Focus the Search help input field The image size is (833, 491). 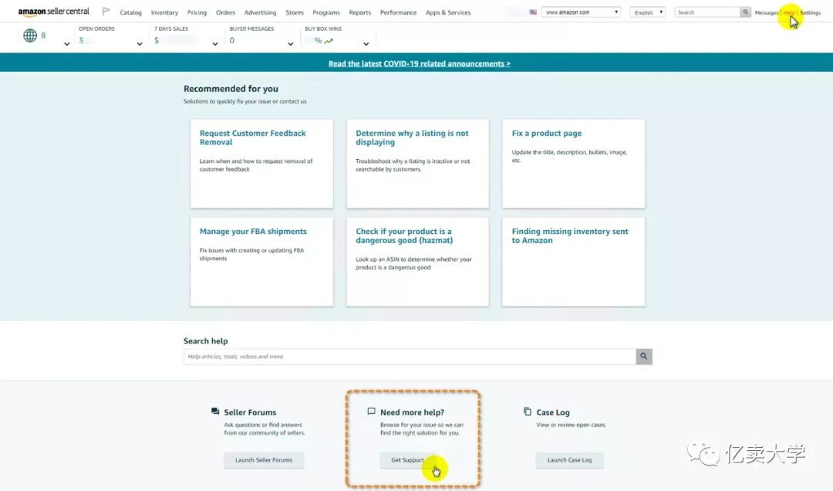(410, 357)
